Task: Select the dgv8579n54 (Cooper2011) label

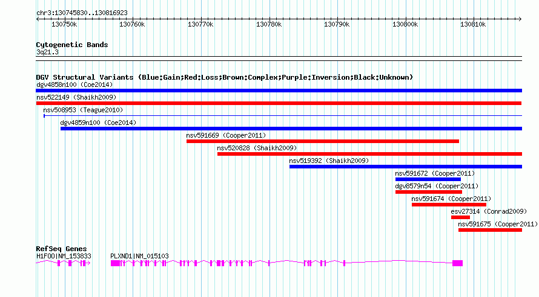Action: click(x=437, y=186)
